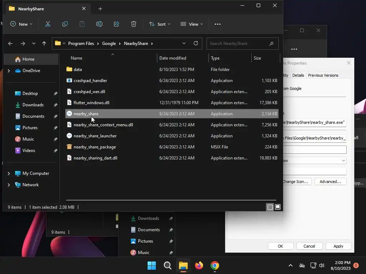Screen dimensions: 366x274
Task: Switch to Details tab in Properties
Action: [x=298, y=75]
